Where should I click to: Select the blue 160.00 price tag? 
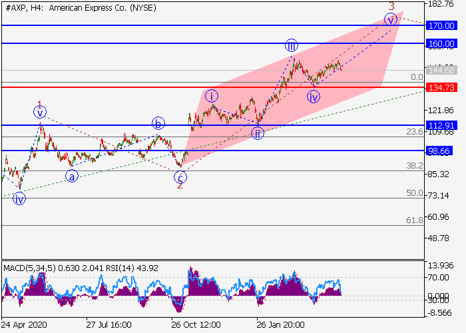(x=441, y=44)
